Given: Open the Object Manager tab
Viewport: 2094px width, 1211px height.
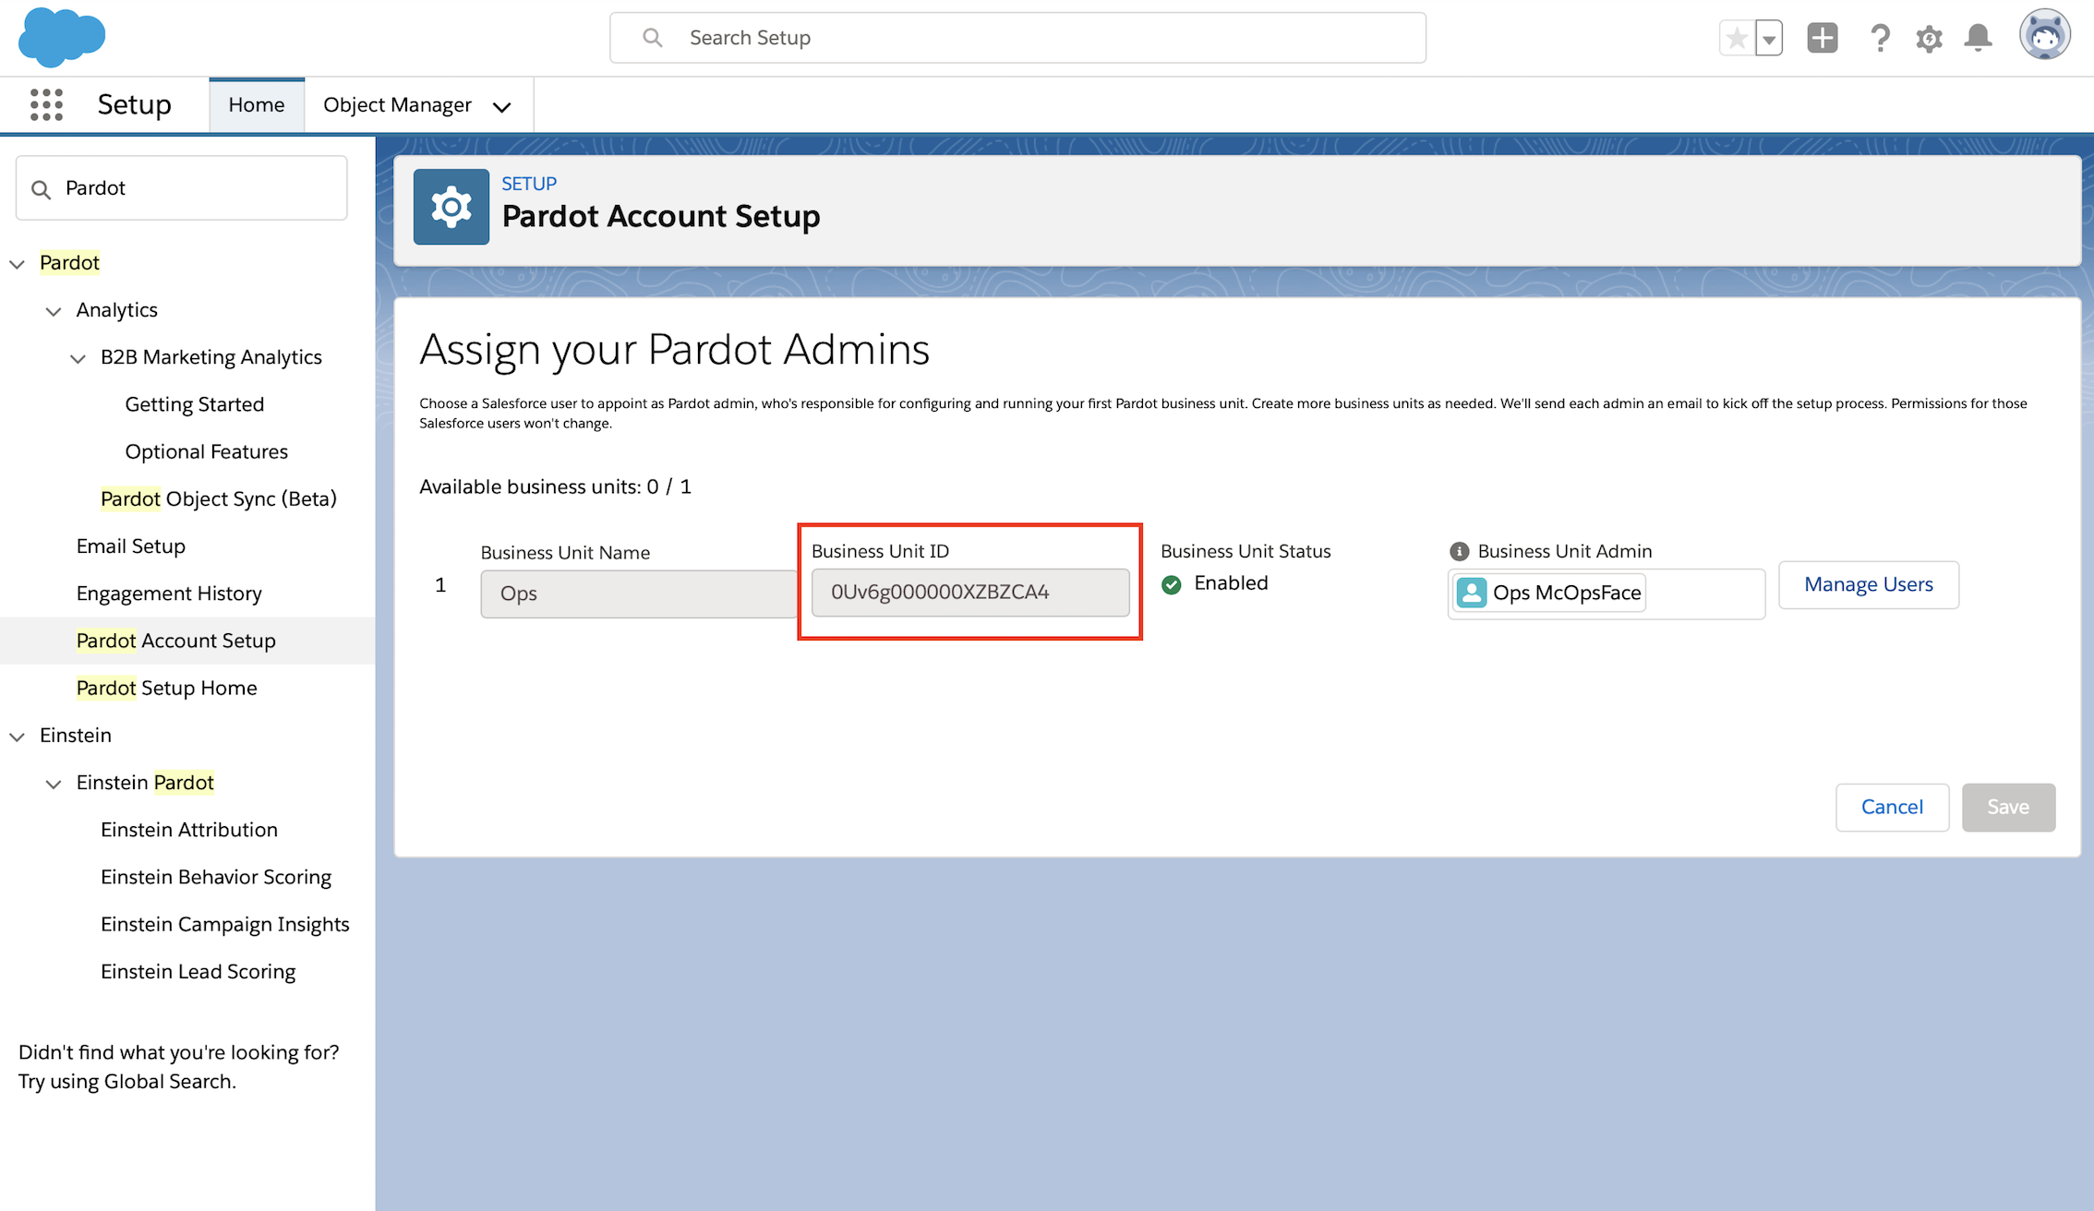Looking at the screenshot, I should click(397, 105).
